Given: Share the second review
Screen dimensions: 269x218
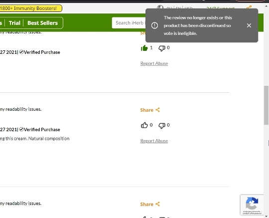Looking at the screenshot, I should click(146, 110).
